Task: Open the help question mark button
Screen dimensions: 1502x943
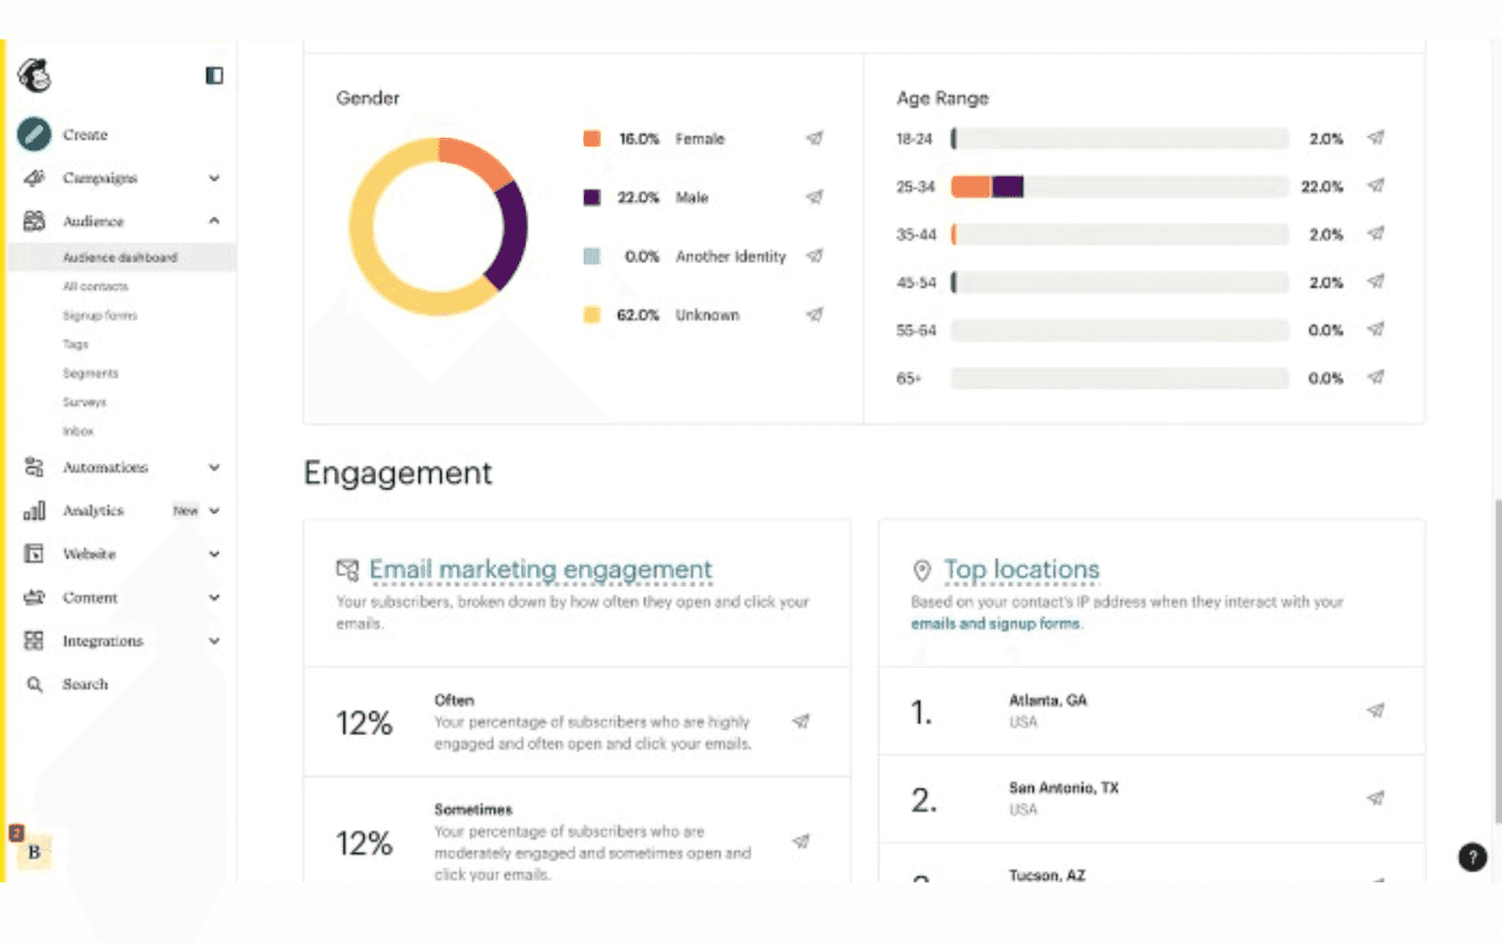Action: coord(1471,857)
